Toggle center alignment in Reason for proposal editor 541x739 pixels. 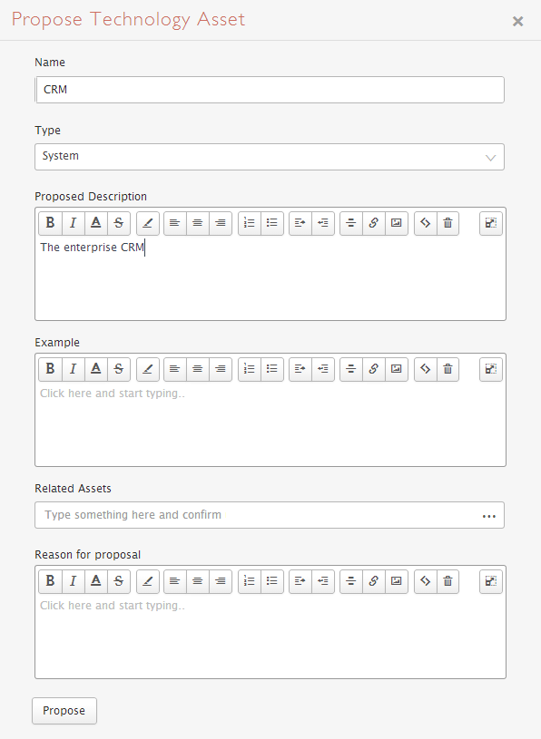[198, 581]
